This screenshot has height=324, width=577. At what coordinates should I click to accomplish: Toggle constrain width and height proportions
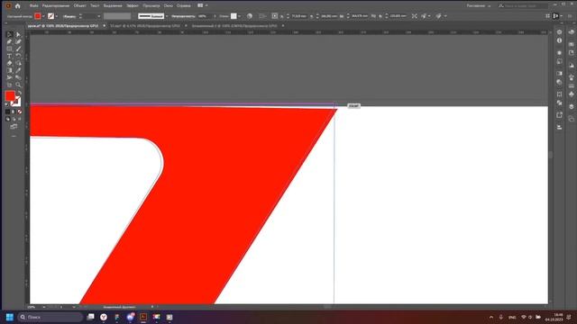coord(374,16)
